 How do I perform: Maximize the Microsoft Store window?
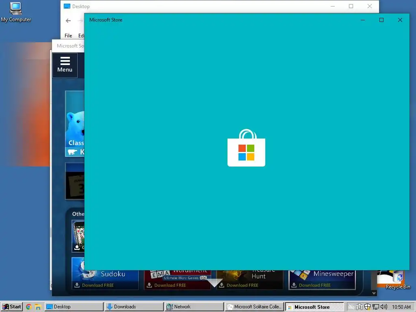pos(381,20)
